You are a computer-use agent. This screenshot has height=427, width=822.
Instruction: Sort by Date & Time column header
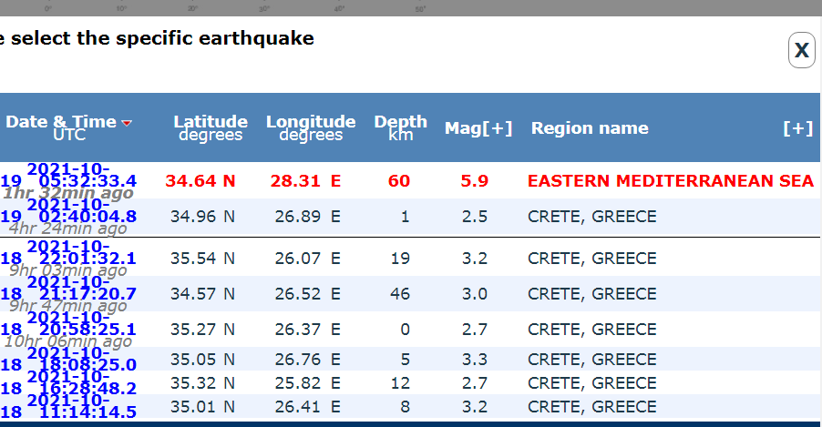(60, 122)
